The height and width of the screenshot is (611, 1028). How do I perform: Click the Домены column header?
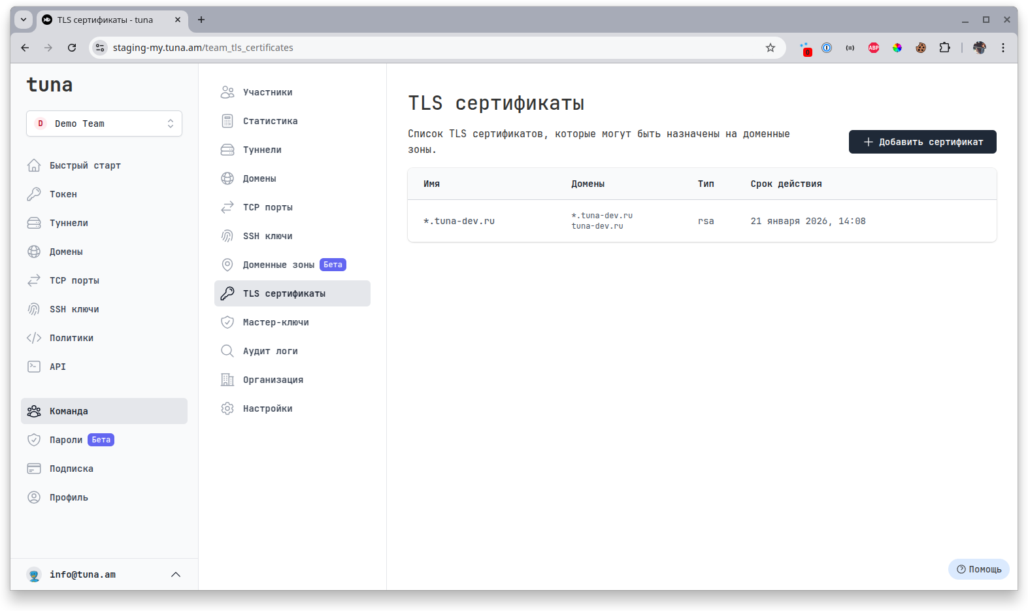click(588, 184)
